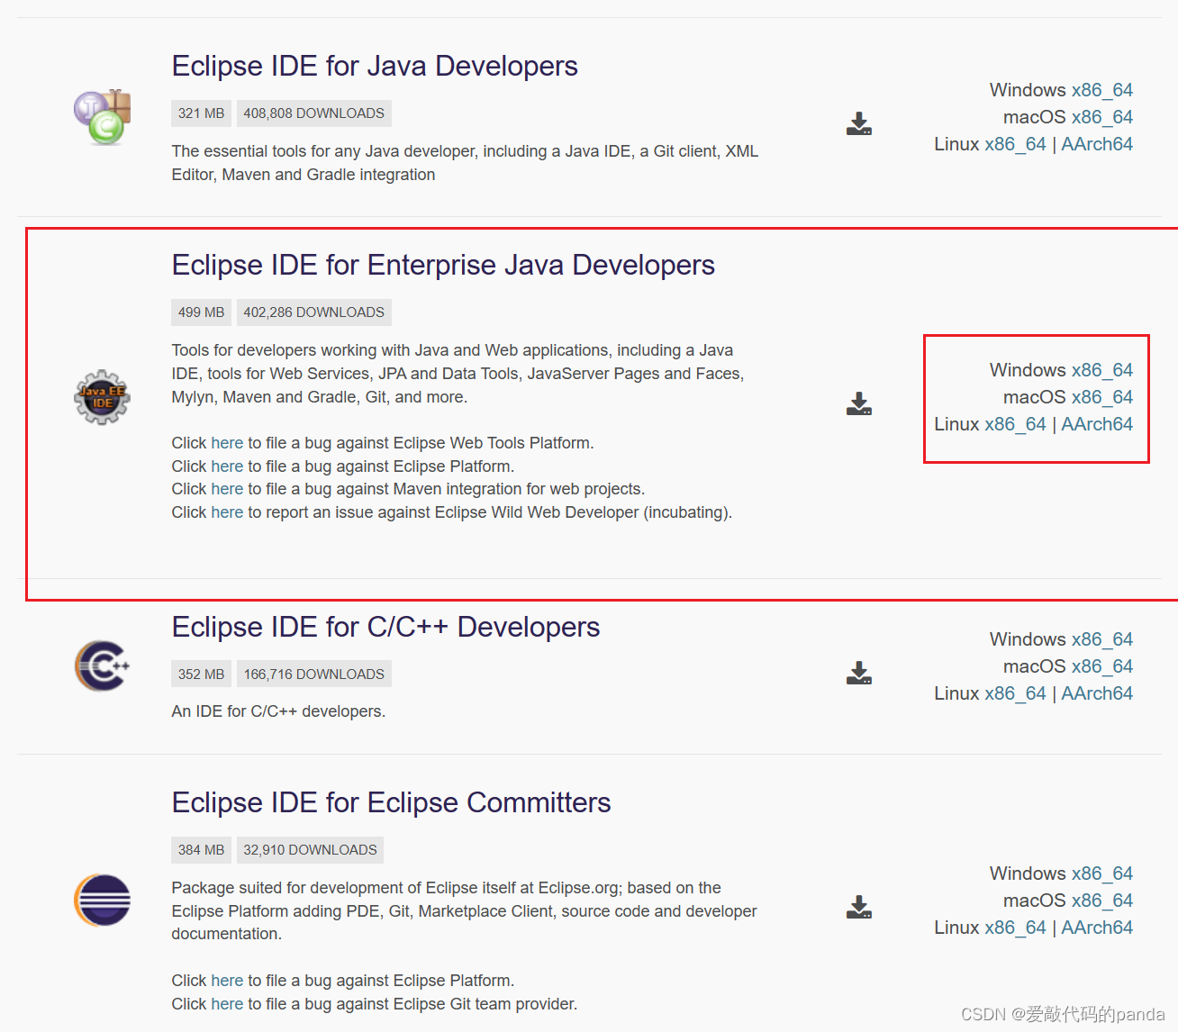This screenshot has height=1032, width=1178.
Task: Click the download icon for Eclipse Committers
Action: (x=859, y=907)
